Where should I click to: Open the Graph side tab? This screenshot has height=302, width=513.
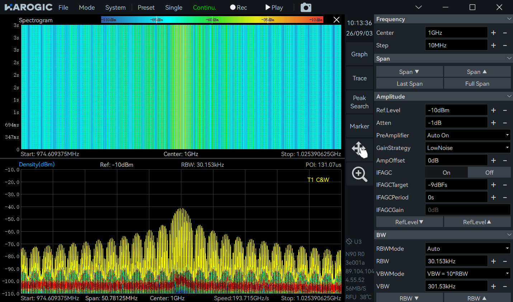(359, 54)
